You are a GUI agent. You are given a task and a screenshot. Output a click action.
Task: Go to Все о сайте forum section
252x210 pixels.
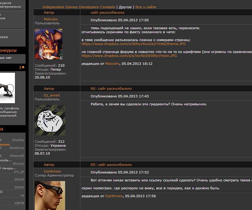[146, 7]
